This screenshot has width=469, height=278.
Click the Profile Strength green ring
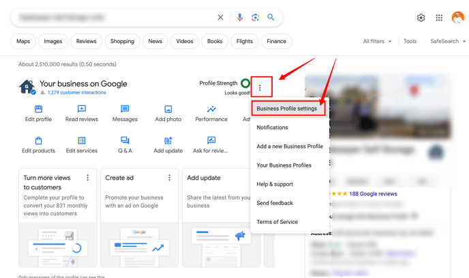tap(245, 83)
